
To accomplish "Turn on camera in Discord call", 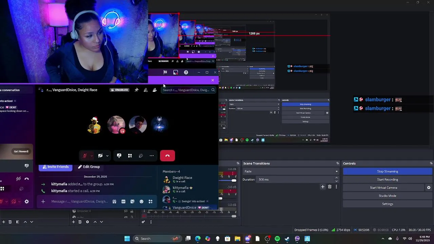I will click(x=100, y=156).
